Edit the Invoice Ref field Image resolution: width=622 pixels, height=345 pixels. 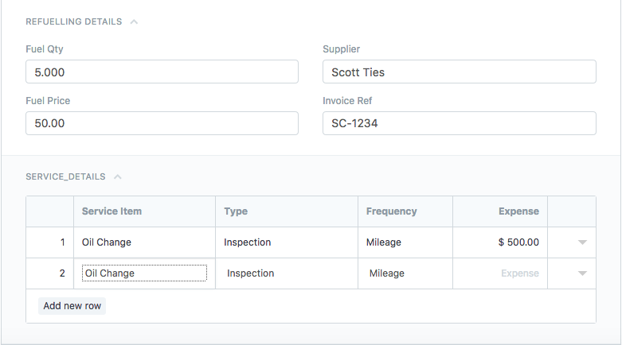pyautogui.click(x=459, y=123)
